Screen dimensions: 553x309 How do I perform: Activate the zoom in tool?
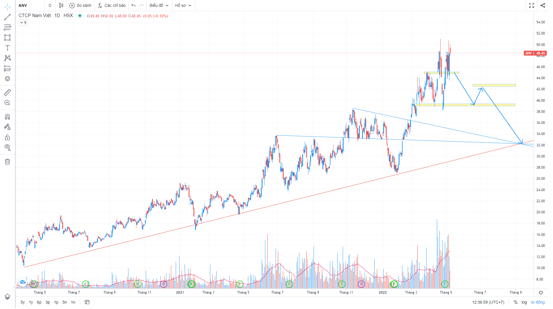coord(7,103)
